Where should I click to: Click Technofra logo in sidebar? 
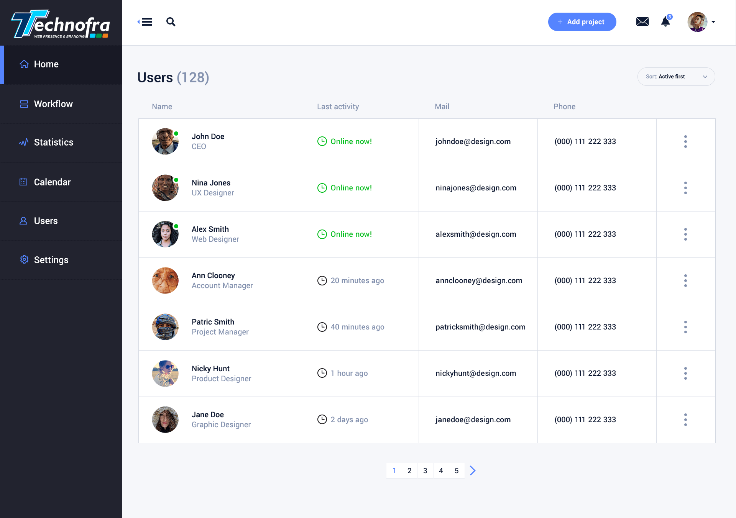(x=61, y=24)
